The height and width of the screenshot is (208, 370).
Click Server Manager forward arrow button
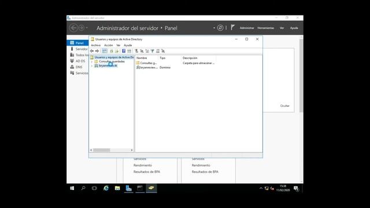(x=81, y=28)
